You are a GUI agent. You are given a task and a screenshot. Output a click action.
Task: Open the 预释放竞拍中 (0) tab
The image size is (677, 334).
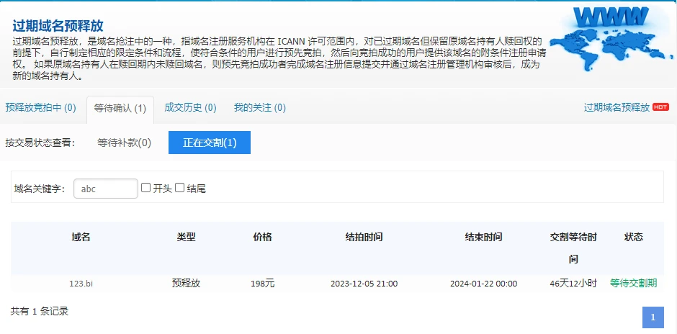(x=40, y=108)
